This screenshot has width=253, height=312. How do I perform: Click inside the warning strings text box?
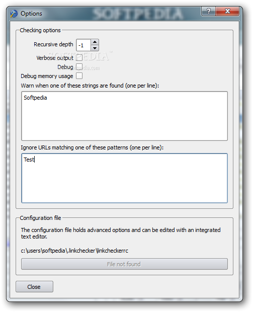125,116
